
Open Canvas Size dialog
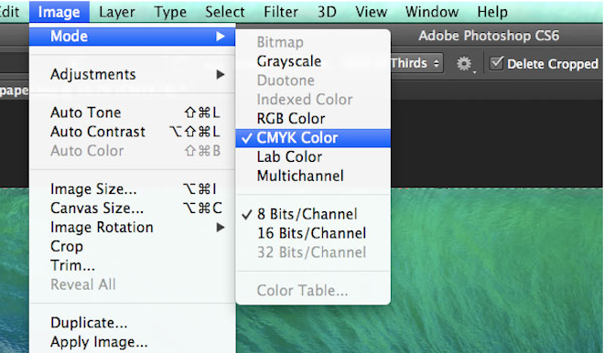132,209
